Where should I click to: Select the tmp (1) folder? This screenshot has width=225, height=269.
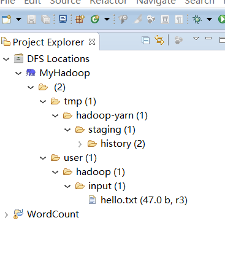[80, 101]
